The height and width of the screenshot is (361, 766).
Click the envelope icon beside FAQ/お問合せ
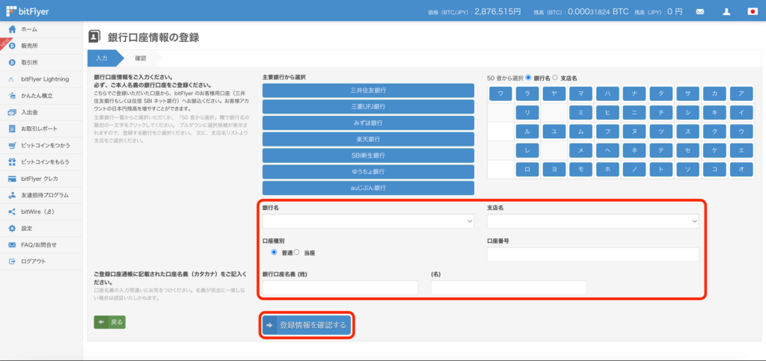pyautogui.click(x=12, y=245)
